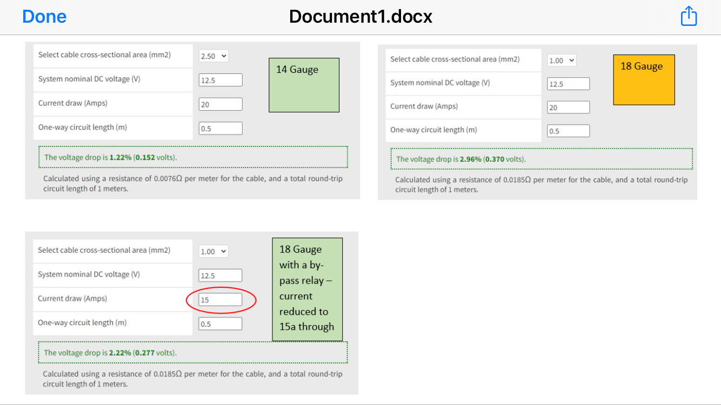Click the voltage field in the 14 Gauge calculator
The width and height of the screenshot is (721, 405).
221,80
